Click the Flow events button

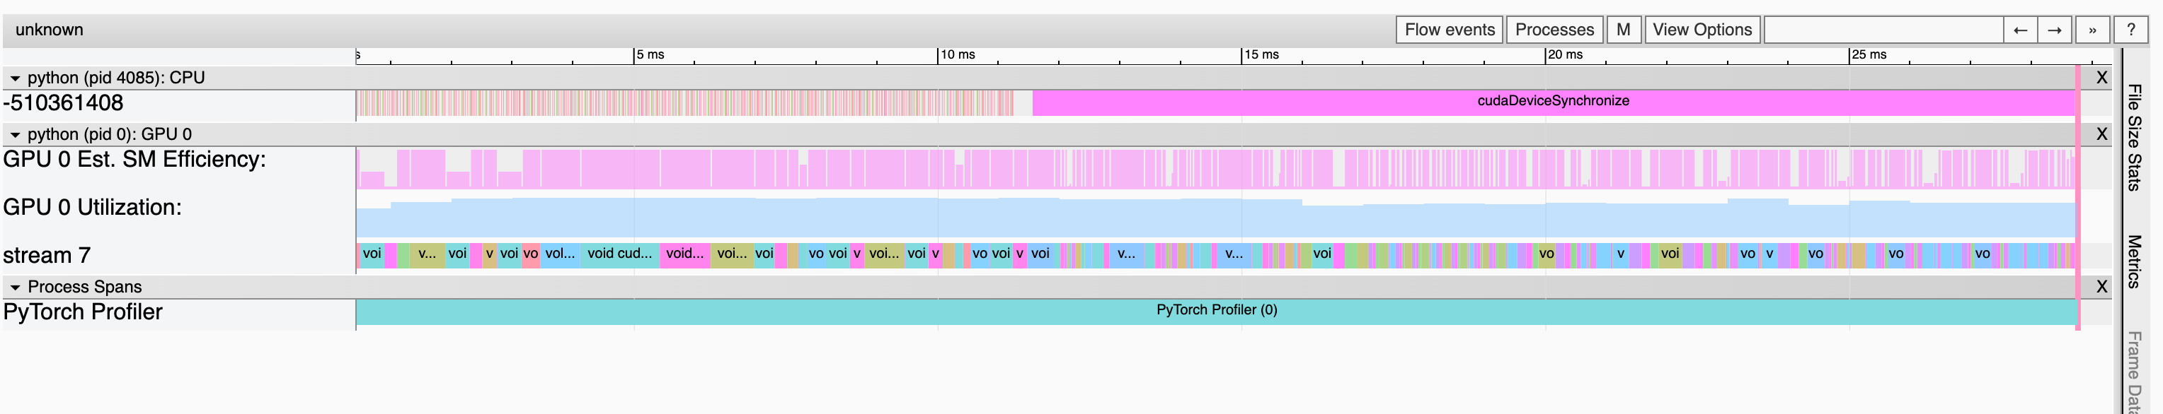(1450, 30)
